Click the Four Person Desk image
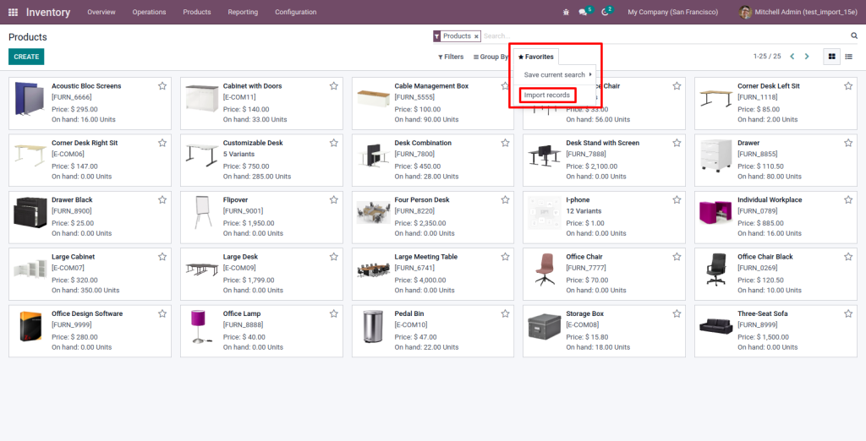The width and height of the screenshot is (866, 441). [x=373, y=212]
